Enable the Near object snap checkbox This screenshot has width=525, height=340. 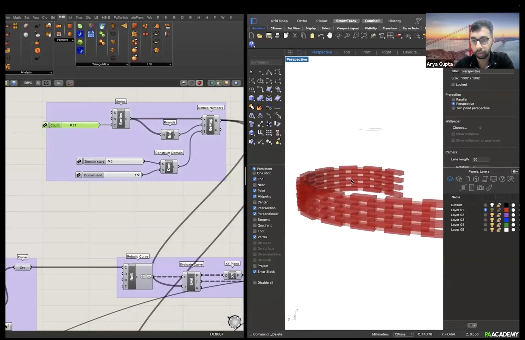pos(255,185)
